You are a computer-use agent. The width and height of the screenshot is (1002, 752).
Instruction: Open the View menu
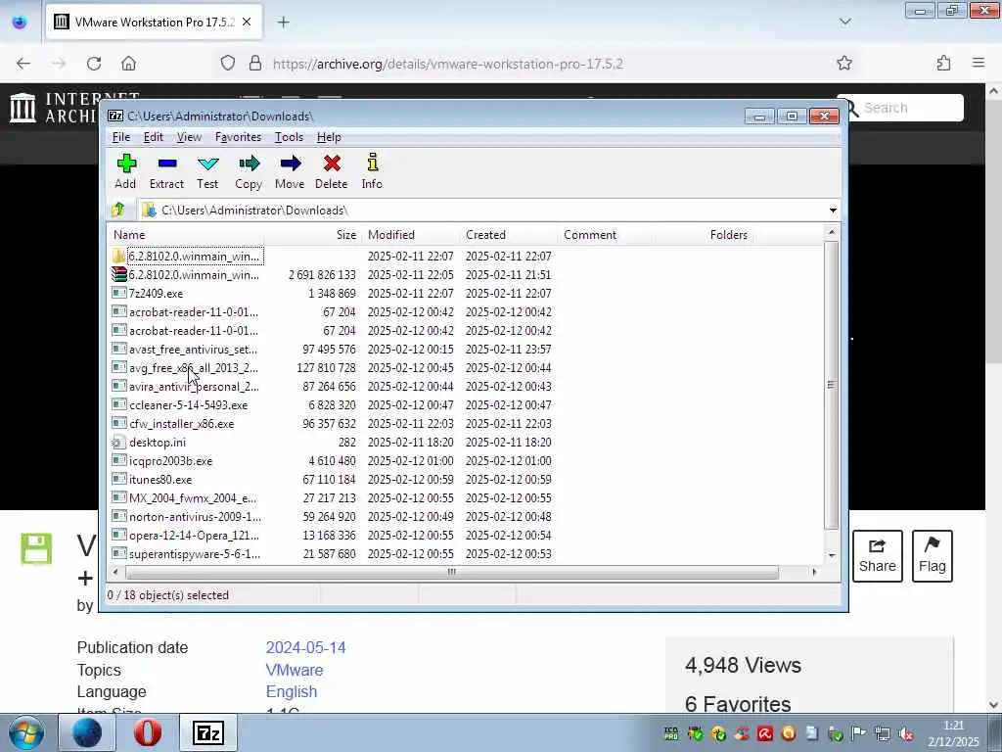(x=189, y=137)
